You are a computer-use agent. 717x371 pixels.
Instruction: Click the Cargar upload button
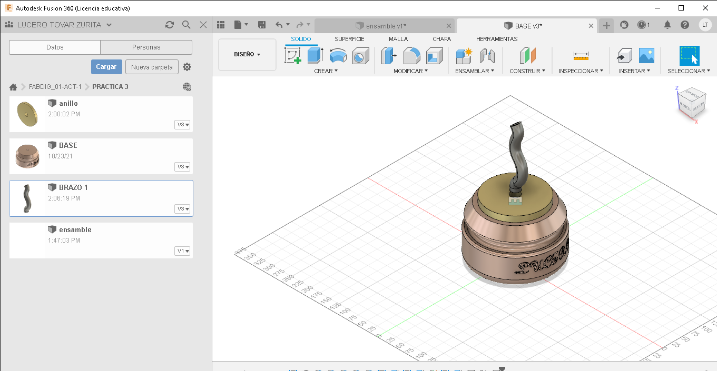point(106,67)
